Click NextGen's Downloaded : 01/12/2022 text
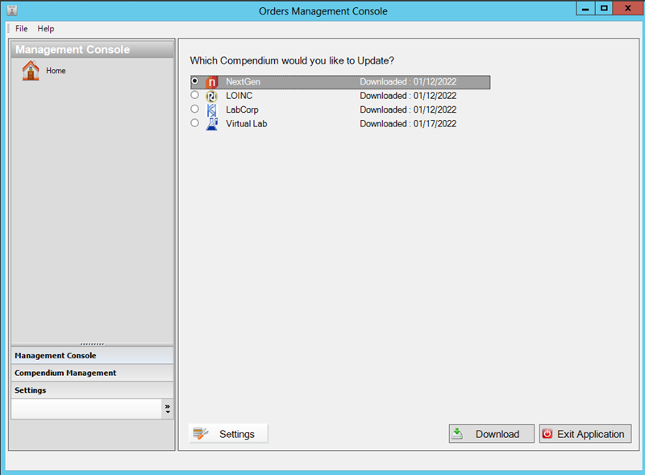The height and width of the screenshot is (475, 645). tap(408, 82)
